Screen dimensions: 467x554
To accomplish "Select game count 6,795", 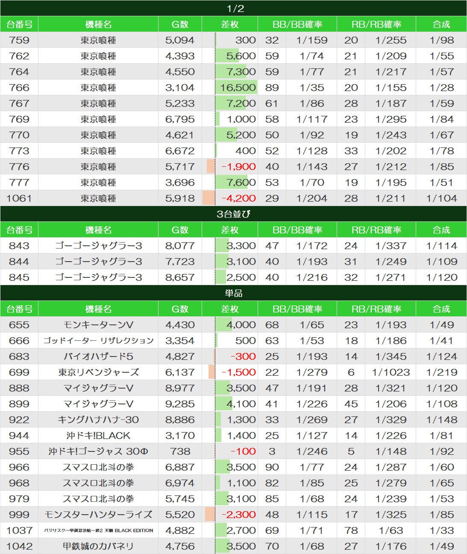I will point(180,119).
